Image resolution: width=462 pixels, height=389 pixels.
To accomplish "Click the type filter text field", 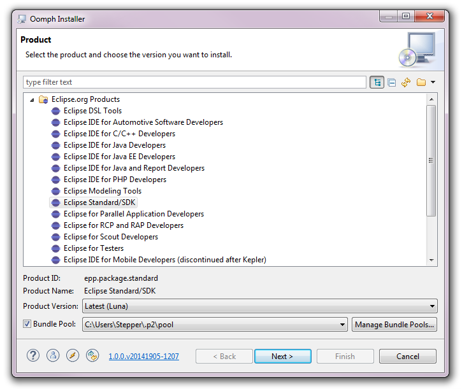I will 194,82.
